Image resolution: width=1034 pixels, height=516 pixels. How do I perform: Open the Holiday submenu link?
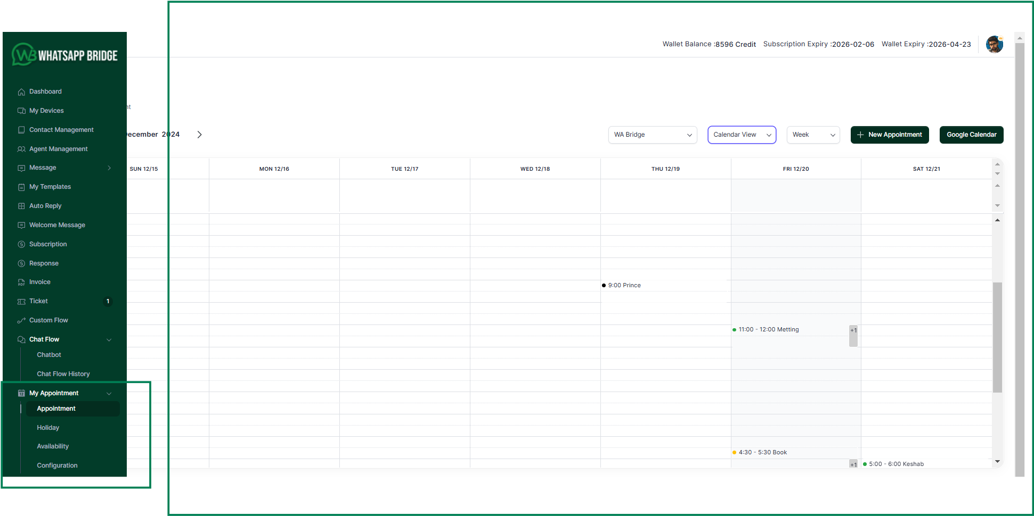tap(48, 428)
